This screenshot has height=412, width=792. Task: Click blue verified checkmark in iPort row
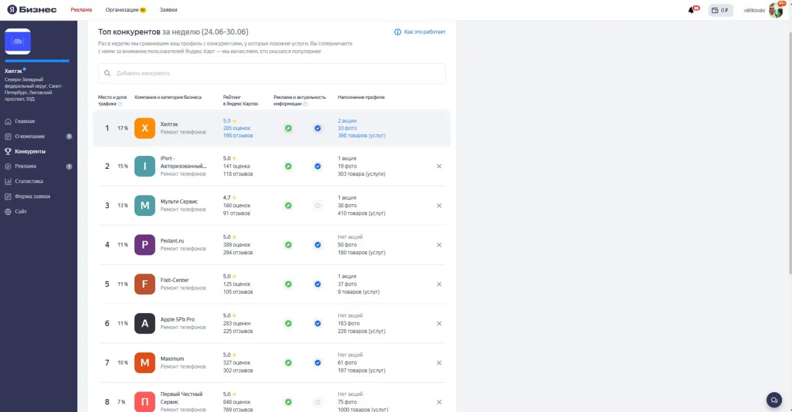(317, 166)
